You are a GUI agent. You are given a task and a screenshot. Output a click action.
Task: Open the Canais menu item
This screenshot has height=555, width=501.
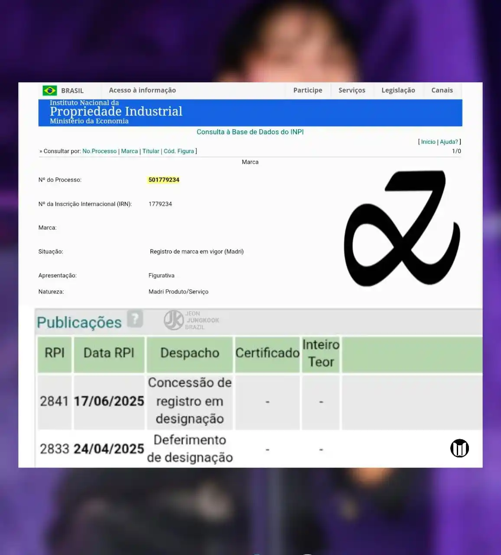(442, 90)
